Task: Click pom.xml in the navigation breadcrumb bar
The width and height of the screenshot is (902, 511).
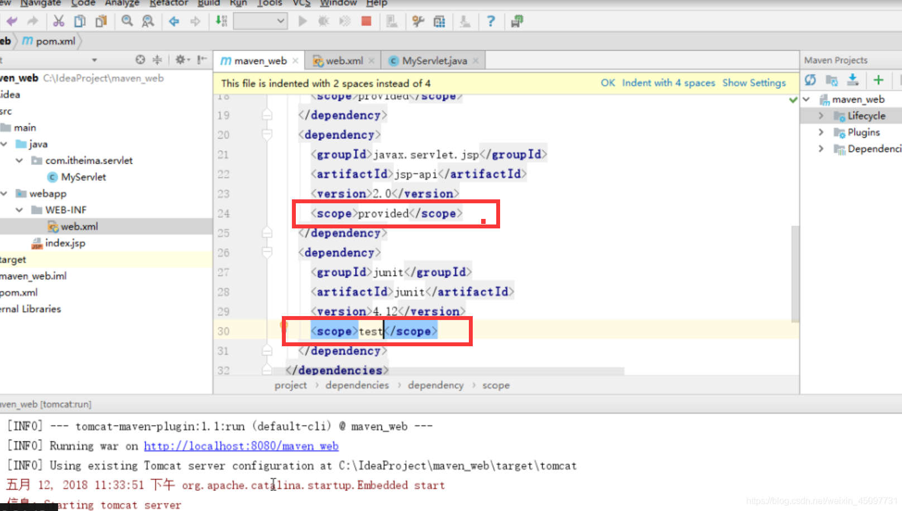Action: 49,41
